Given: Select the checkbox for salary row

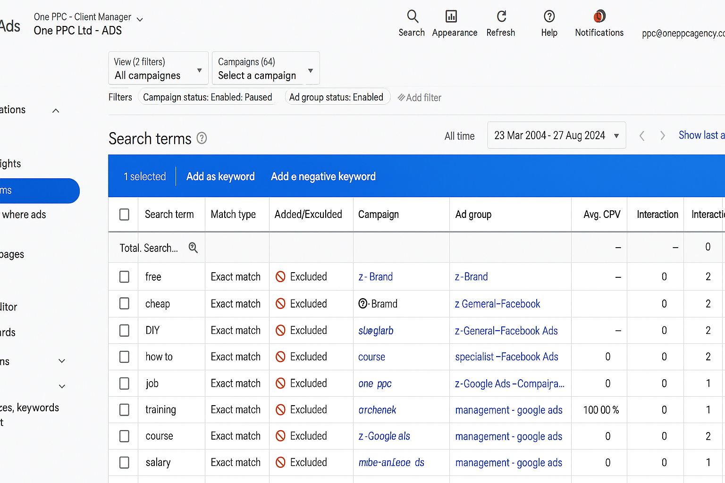Looking at the screenshot, I should point(124,462).
